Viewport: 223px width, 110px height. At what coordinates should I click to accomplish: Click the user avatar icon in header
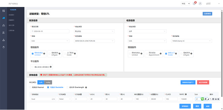(200, 3)
